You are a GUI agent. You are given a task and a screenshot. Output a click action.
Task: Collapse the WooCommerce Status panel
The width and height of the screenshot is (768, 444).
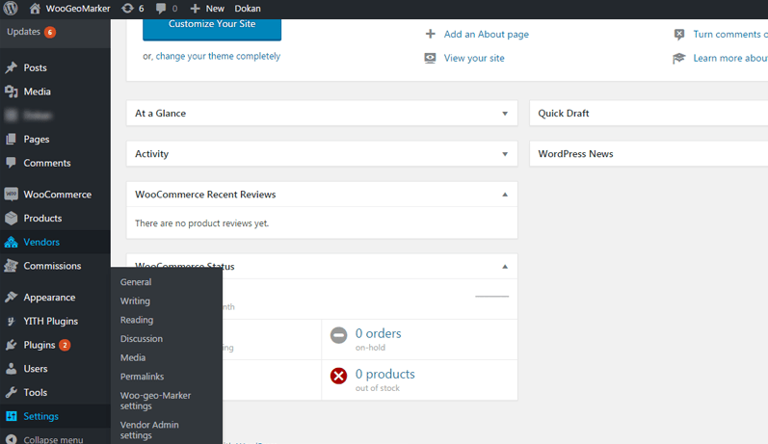(x=505, y=267)
